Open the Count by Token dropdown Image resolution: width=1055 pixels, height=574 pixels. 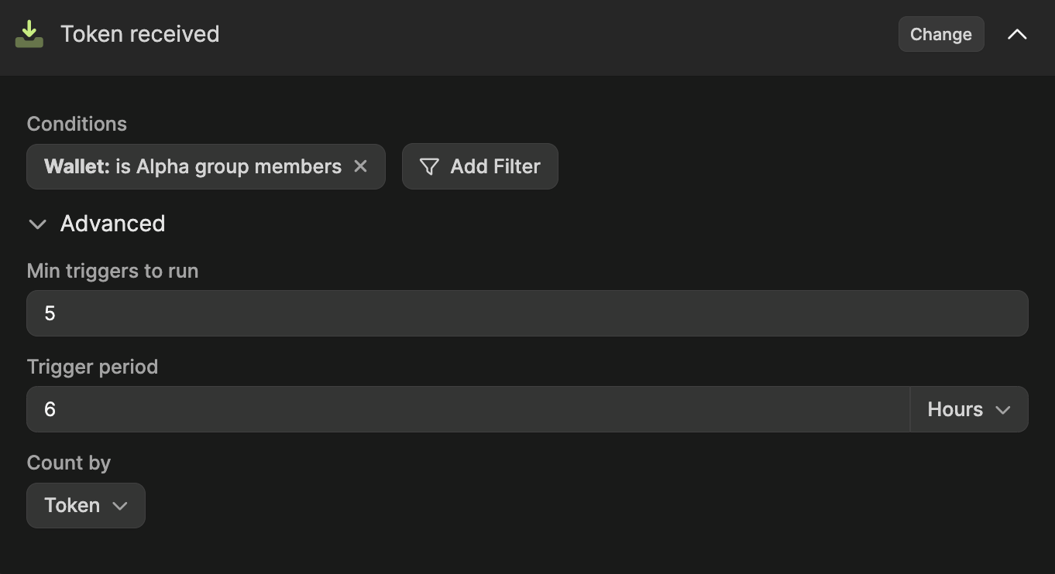(x=85, y=506)
